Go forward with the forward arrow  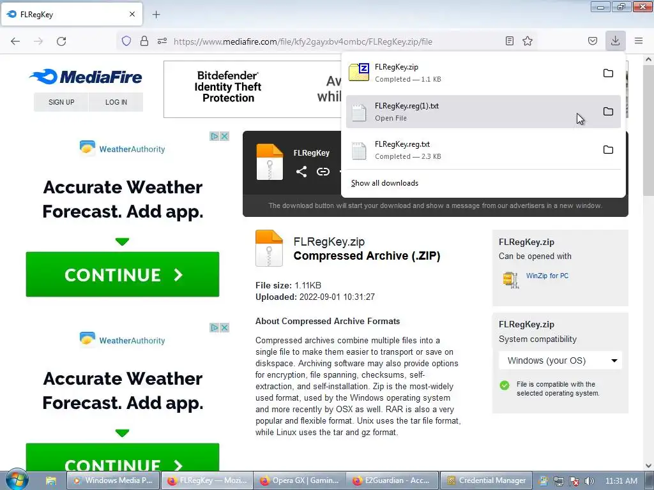pyautogui.click(x=38, y=41)
